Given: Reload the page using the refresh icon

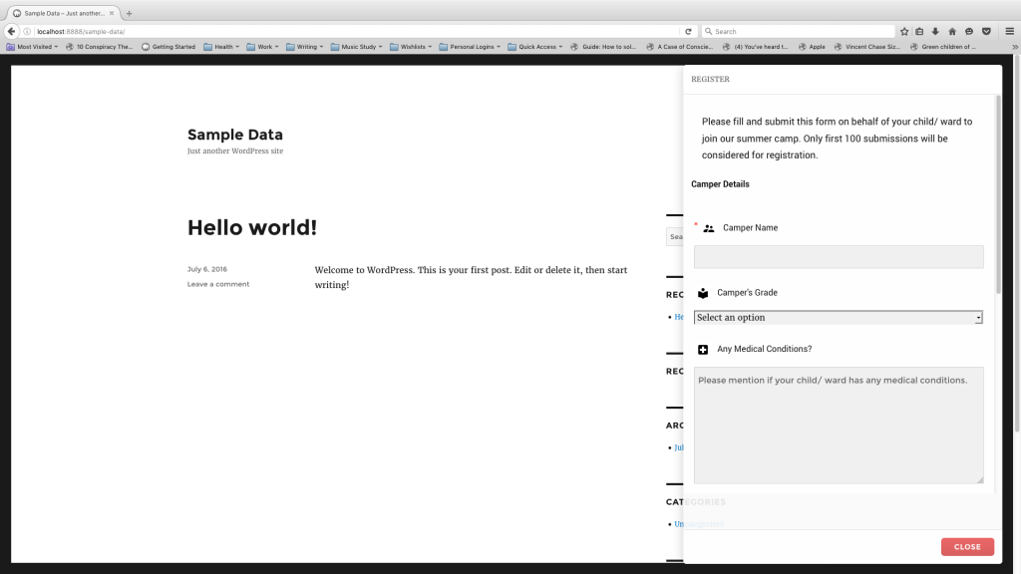Looking at the screenshot, I should [x=688, y=31].
